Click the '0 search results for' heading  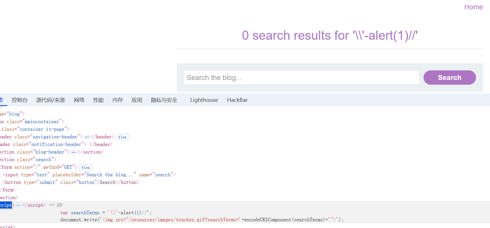click(x=330, y=36)
